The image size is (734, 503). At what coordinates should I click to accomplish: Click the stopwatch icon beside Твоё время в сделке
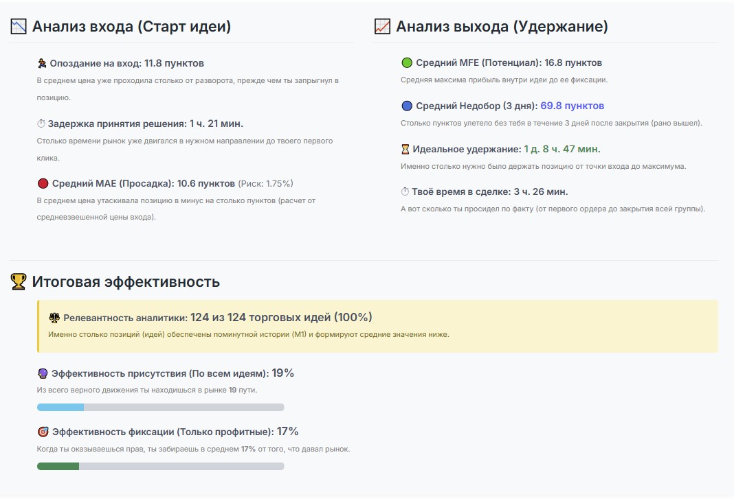405,191
